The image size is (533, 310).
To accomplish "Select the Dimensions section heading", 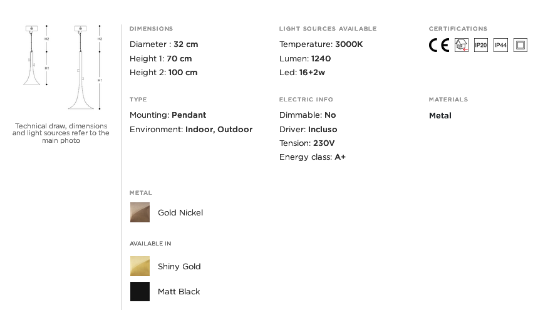I will tap(152, 29).
